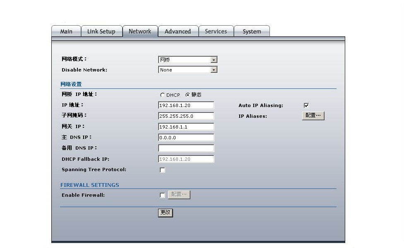Image resolution: width=404 pixels, height=248 pixels.
Task: Click IP Aliases 配置 button
Action: point(313,116)
